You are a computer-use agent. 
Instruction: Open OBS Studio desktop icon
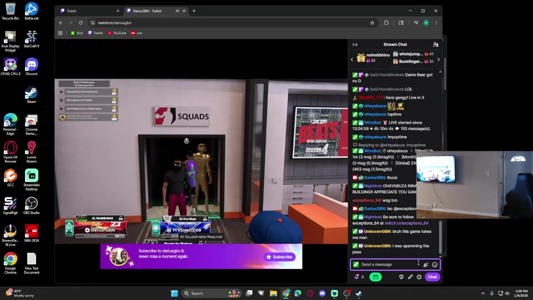[31, 205]
